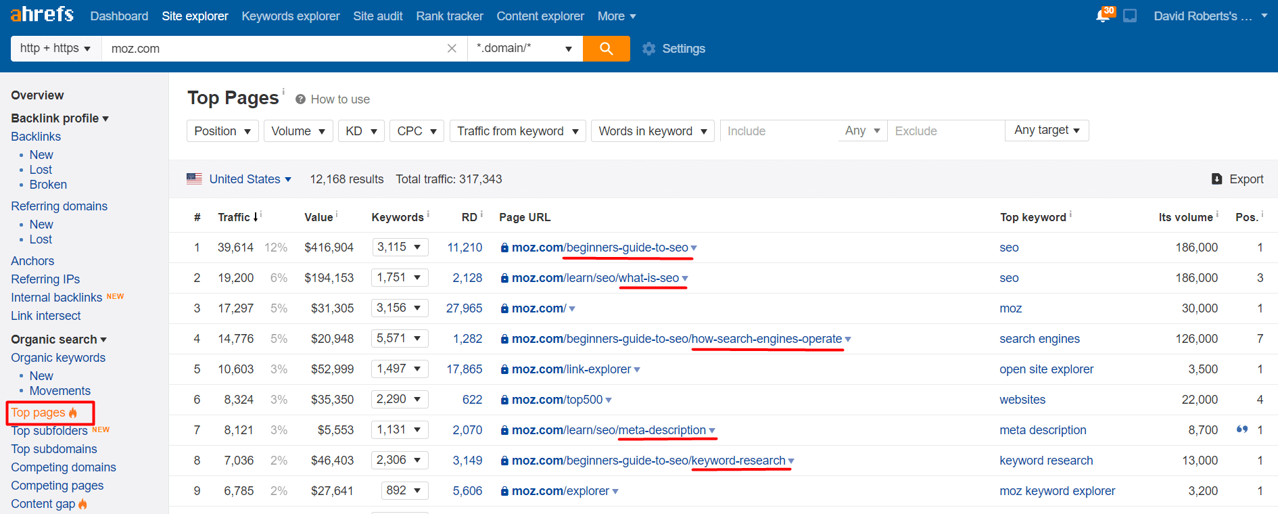
Task: Collapse the Backlink profile section
Action: [60, 118]
